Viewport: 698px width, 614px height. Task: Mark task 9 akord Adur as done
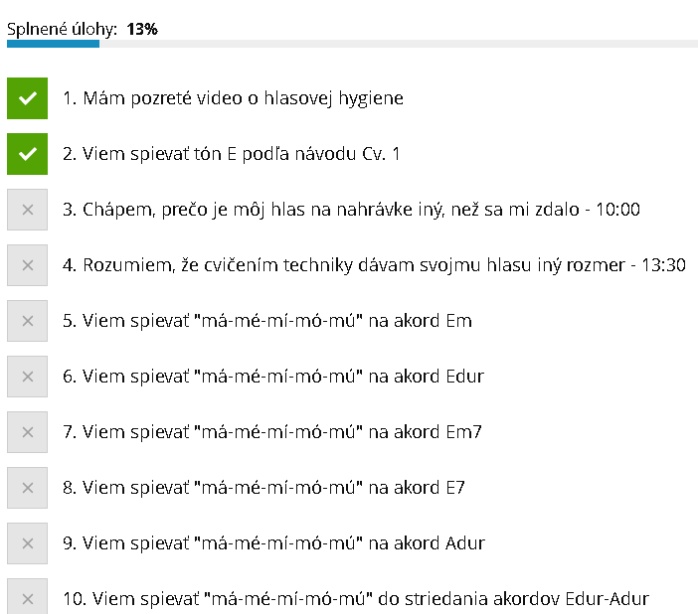pos(27,543)
